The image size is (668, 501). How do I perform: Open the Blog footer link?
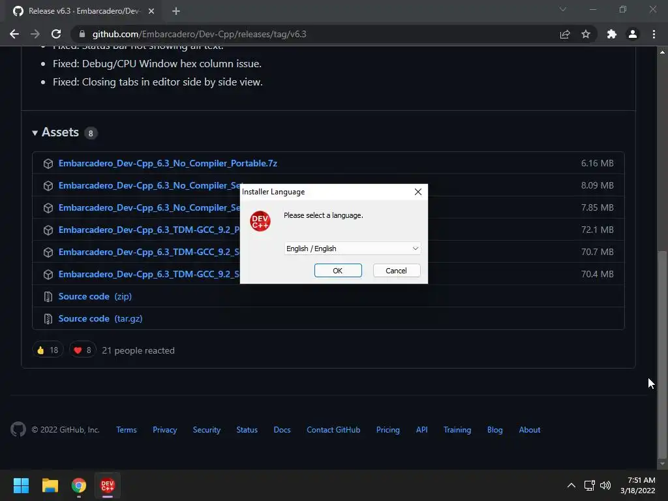495,430
